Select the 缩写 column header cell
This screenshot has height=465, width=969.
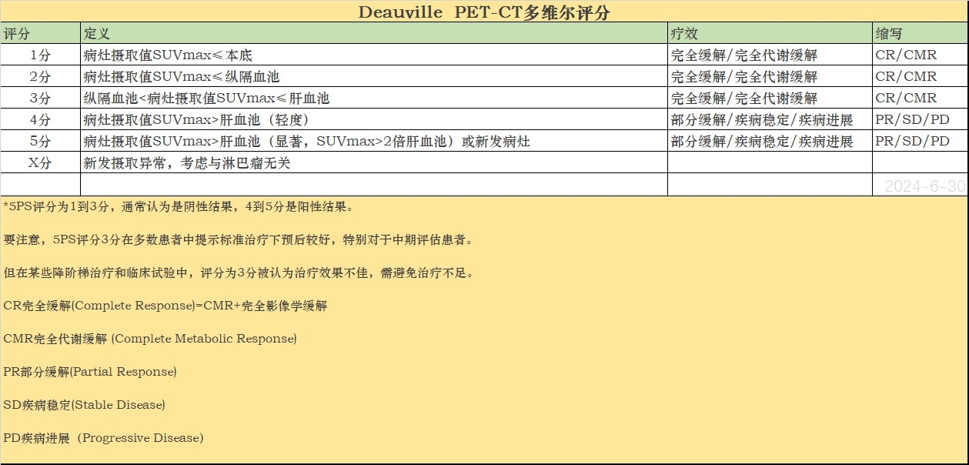pos(920,34)
